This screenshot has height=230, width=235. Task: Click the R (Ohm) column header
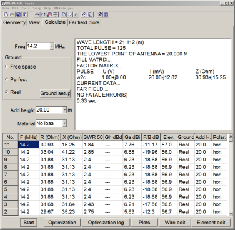click(x=50, y=137)
